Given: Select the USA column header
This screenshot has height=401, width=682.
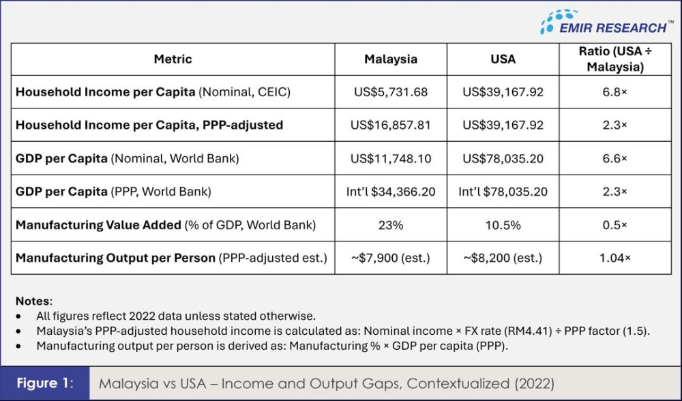Looking at the screenshot, I should point(503,59).
